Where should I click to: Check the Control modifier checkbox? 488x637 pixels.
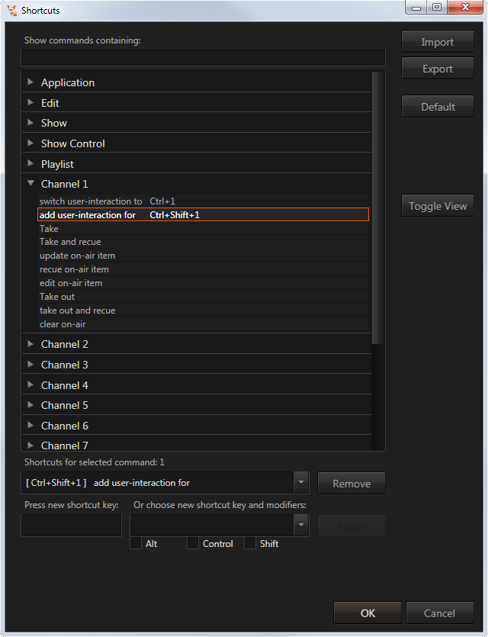[193, 544]
